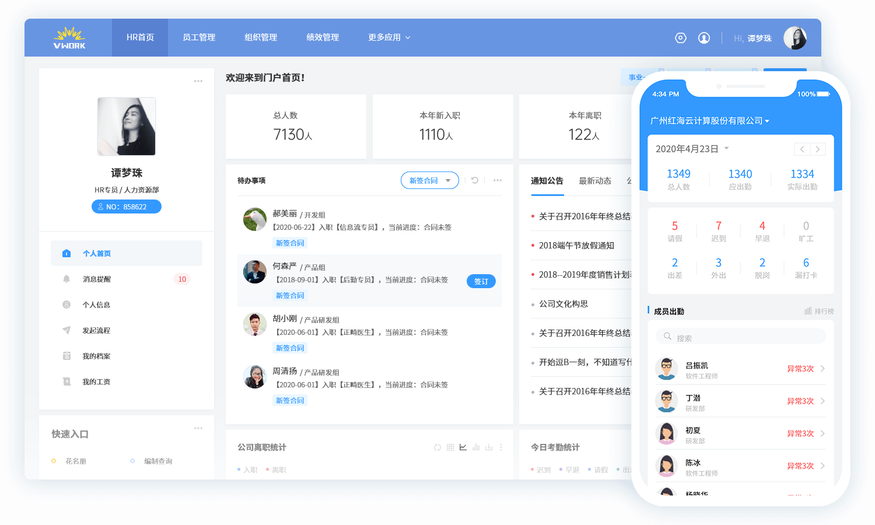Click refresh icon in 公司离职统计 chart toolbar

tap(437, 447)
